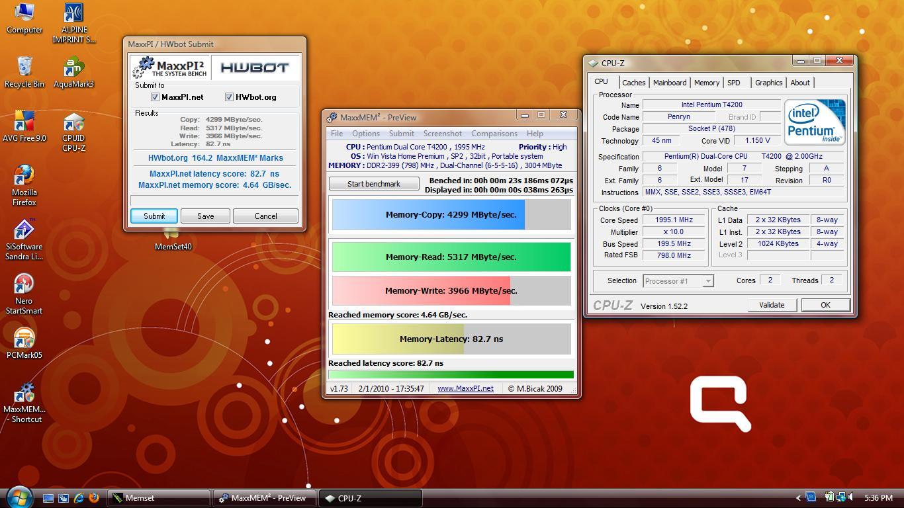904x508 pixels.
Task: Click the Intel Pentium inside logo
Action: (815, 122)
